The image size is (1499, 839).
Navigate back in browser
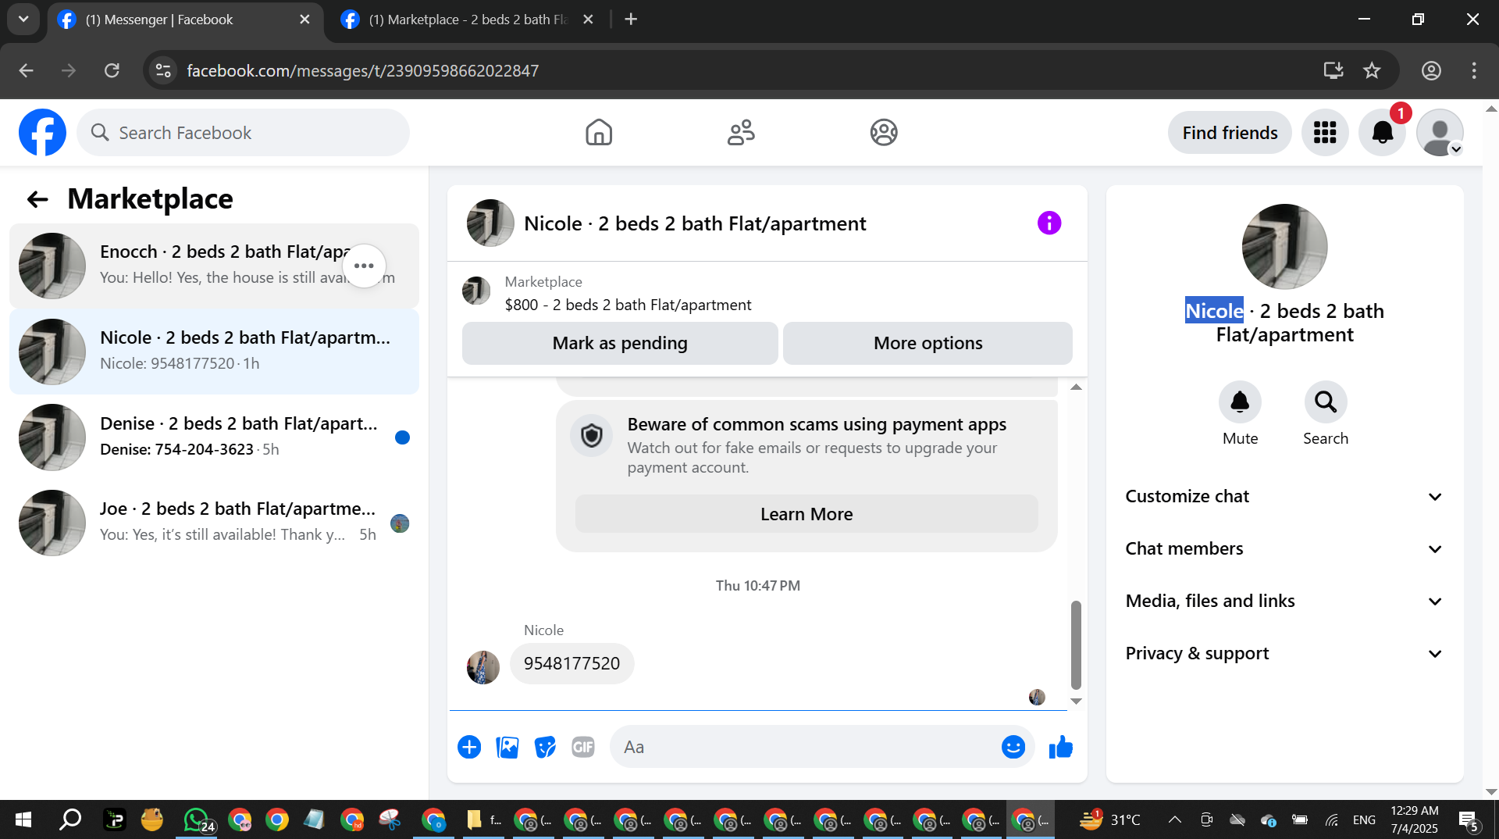26,71
